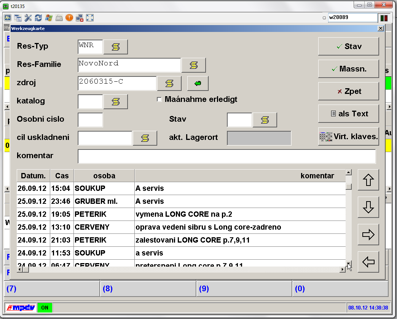This screenshot has width=397, height=319.
Task: Click the table's horizontal scroll right arrow
Action: 343,270
